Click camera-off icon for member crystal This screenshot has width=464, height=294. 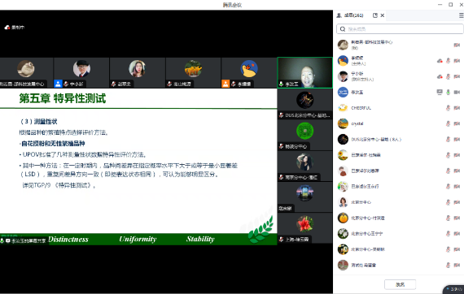point(457,123)
